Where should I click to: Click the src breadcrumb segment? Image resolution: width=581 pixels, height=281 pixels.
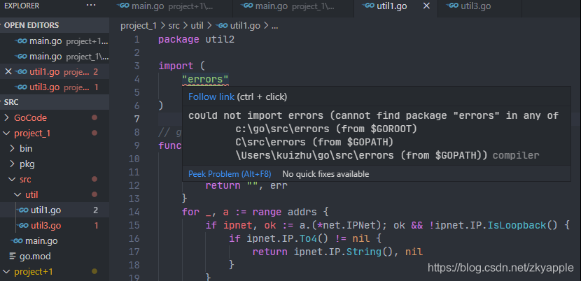click(x=174, y=26)
